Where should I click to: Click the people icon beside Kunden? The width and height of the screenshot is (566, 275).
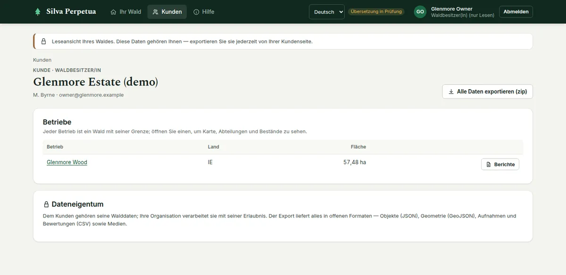point(156,12)
